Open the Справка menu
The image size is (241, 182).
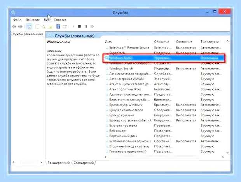60,20
